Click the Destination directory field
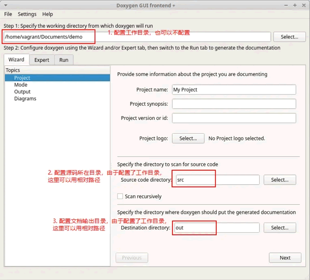 pyautogui.click(x=217, y=228)
